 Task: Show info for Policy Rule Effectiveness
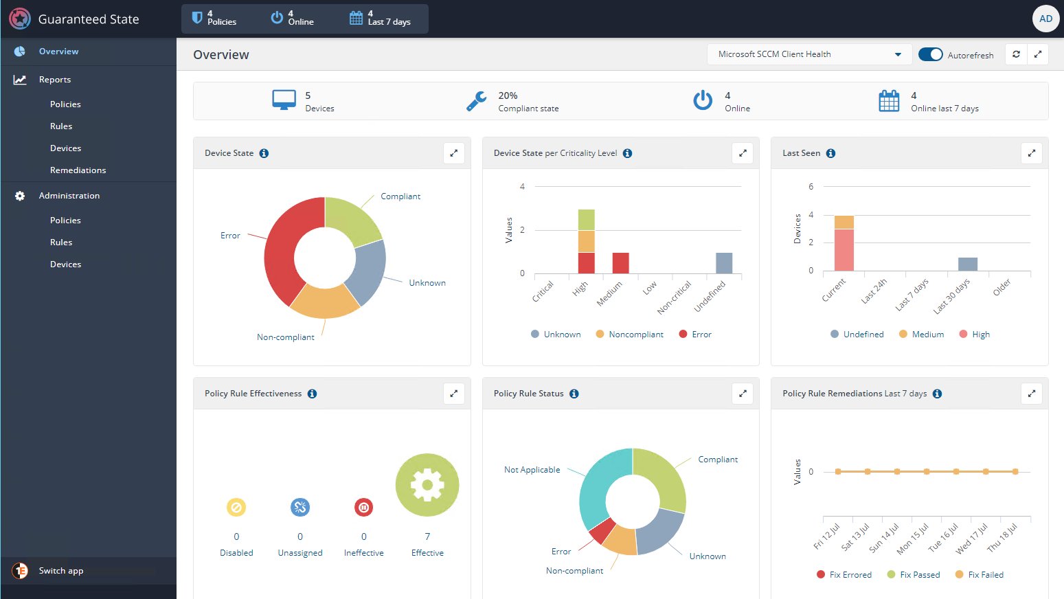[x=312, y=394]
